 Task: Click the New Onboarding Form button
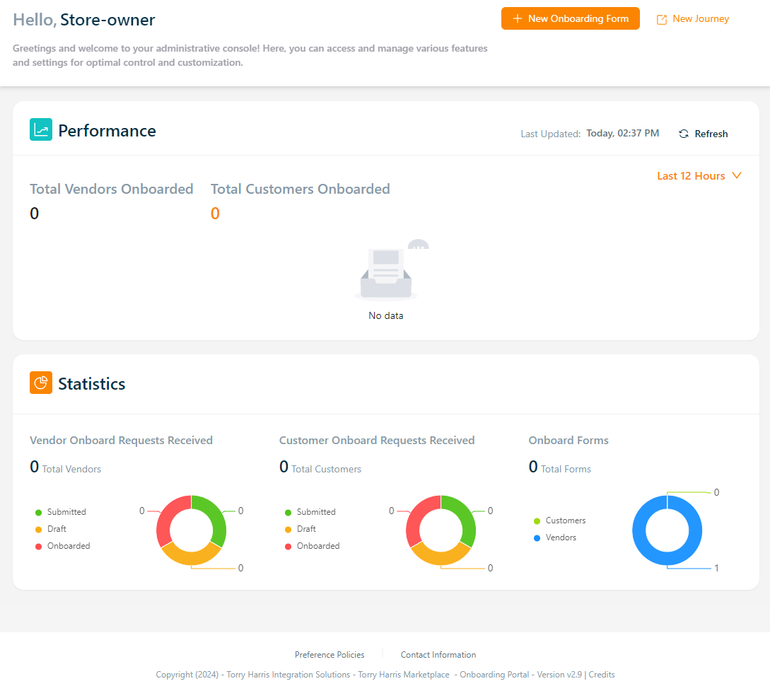coord(570,19)
